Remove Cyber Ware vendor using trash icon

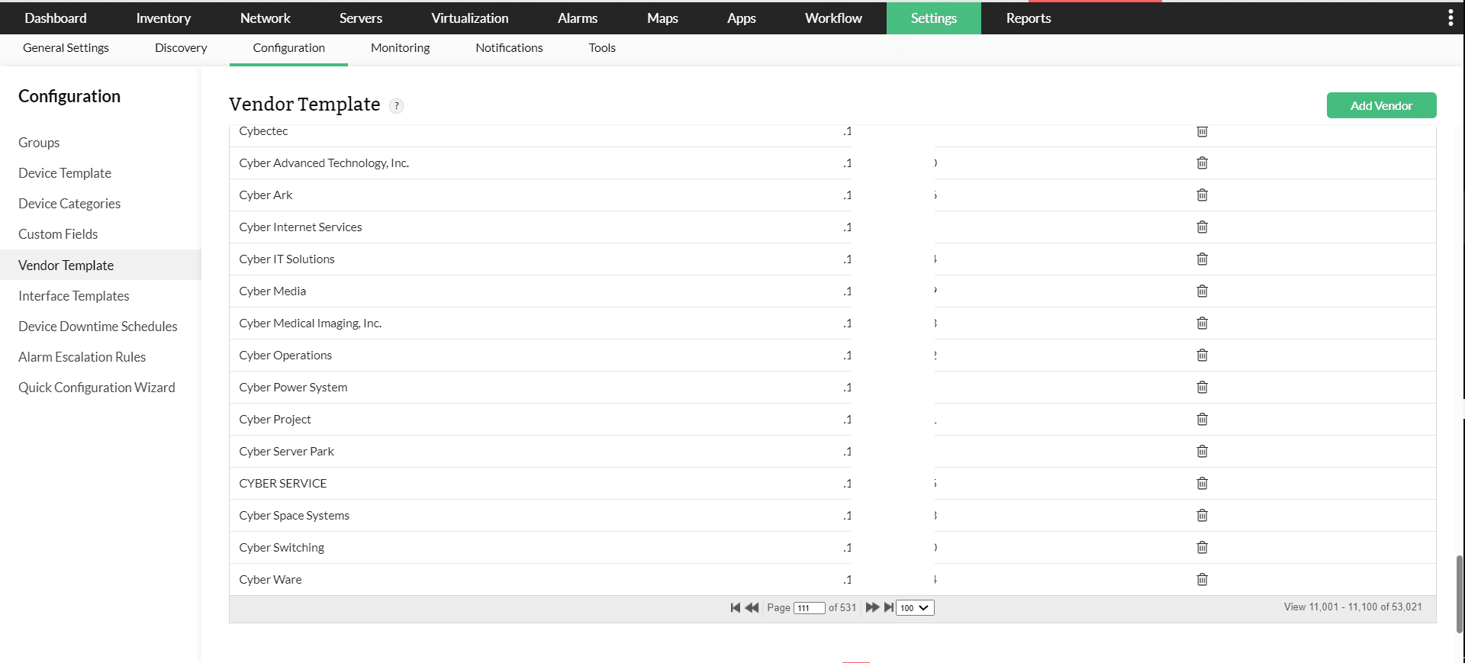[1202, 580]
